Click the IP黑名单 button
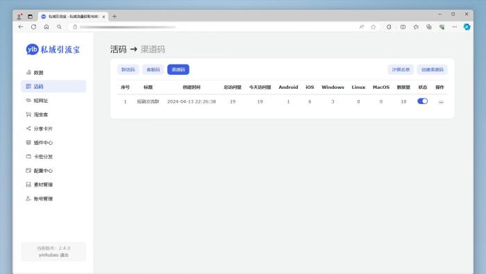 401,69
